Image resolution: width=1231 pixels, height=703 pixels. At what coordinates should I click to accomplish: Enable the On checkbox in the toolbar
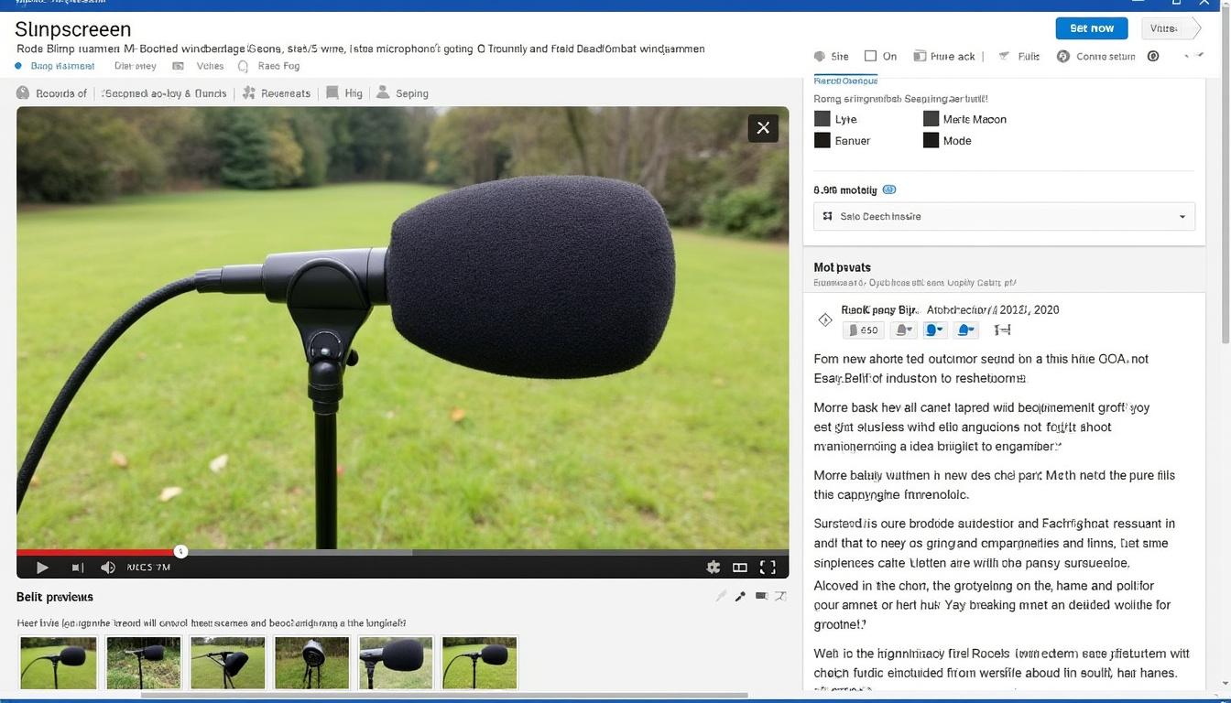pos(871,56)
